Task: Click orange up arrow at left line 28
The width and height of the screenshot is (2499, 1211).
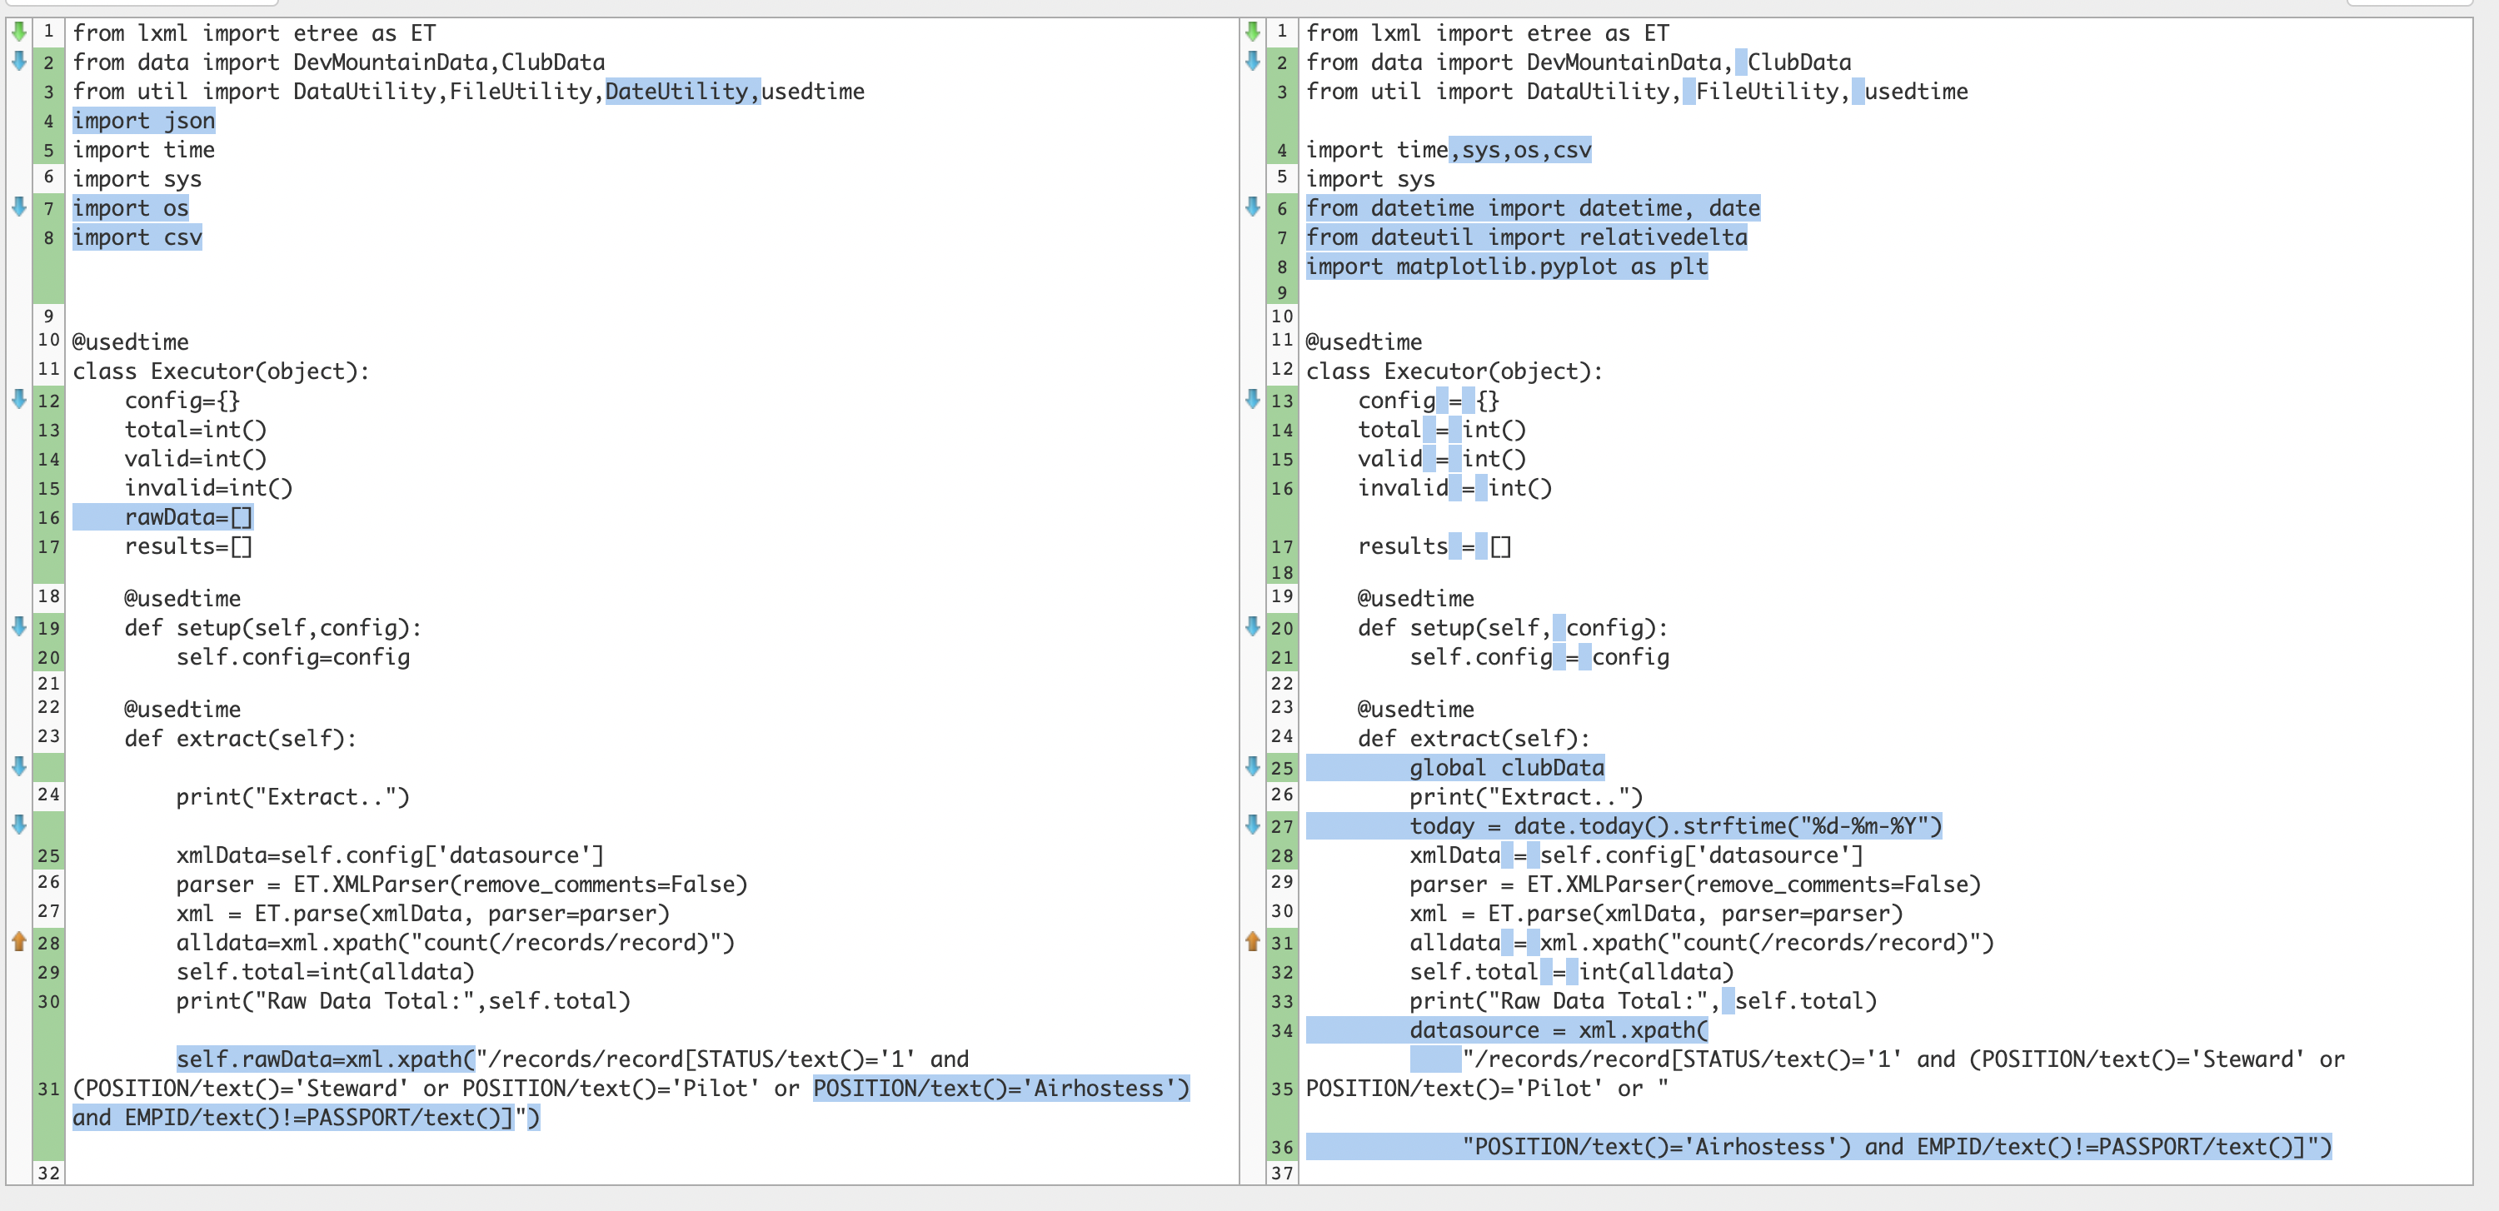Action: [x=18, y=941]
